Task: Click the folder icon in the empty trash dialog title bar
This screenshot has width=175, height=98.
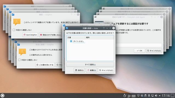Action: (19, 45)
